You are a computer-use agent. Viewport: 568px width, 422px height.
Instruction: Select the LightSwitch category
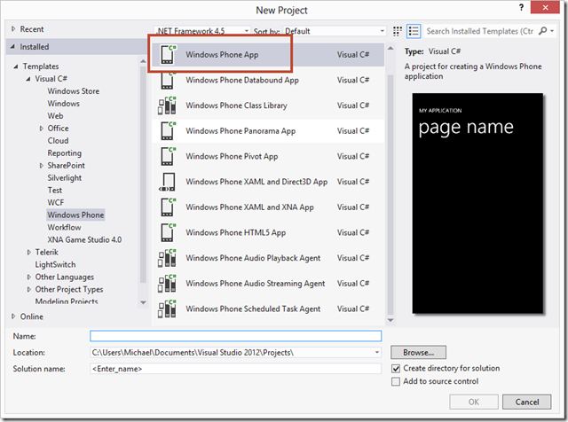click(55, 264)
